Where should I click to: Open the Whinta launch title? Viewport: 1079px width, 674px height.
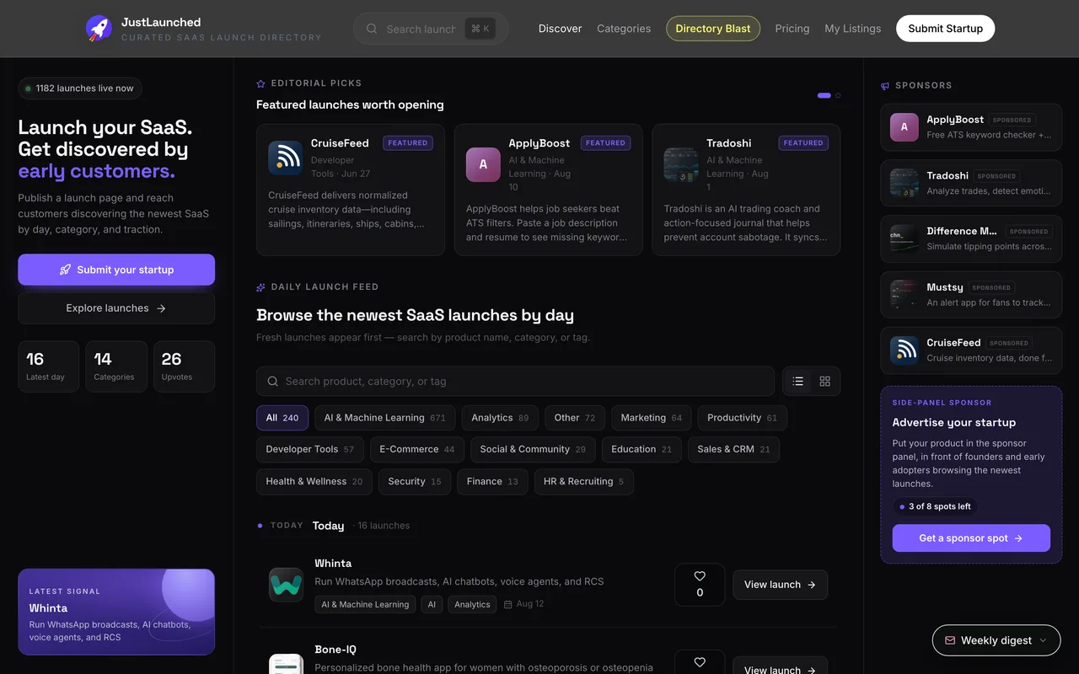333,564
